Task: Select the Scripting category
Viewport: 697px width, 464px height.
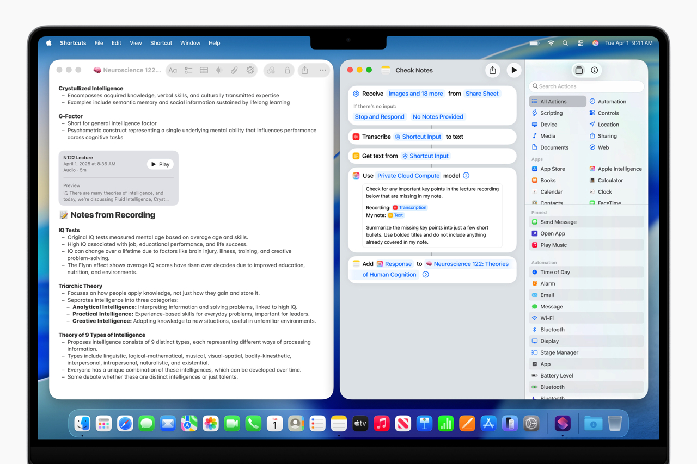Action: [551, 113]
